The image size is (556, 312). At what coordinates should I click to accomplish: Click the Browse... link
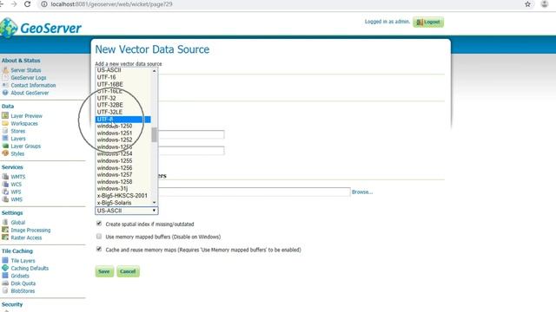point(362,192)
